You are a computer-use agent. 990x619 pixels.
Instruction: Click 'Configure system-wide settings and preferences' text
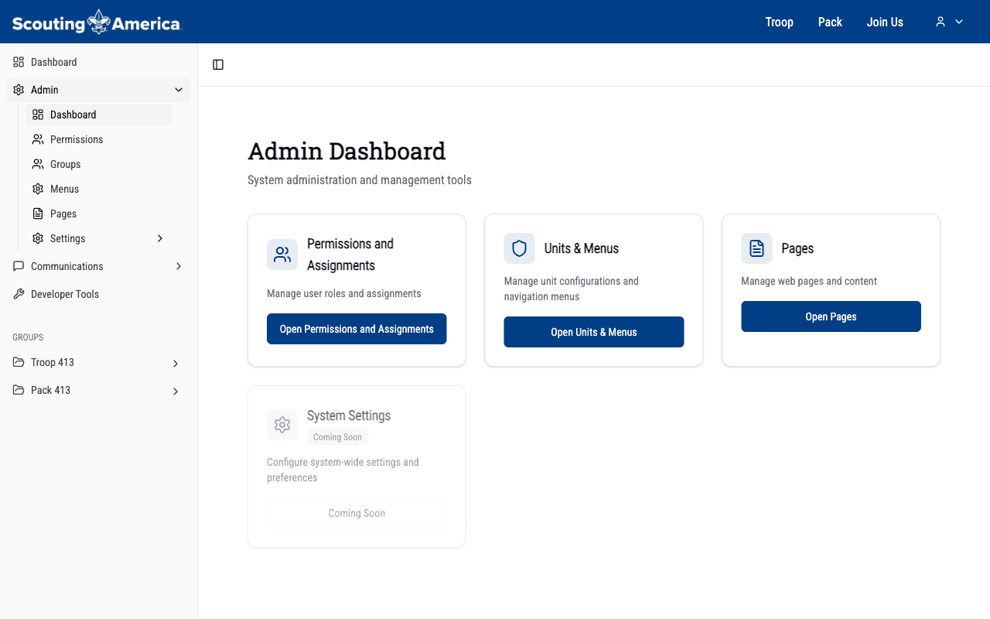(343, 470)
